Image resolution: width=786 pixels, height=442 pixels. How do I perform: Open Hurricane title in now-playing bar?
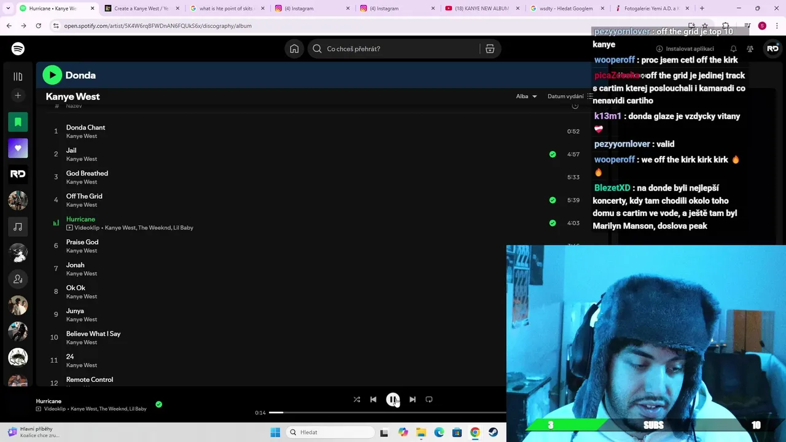tap(49, 401)
